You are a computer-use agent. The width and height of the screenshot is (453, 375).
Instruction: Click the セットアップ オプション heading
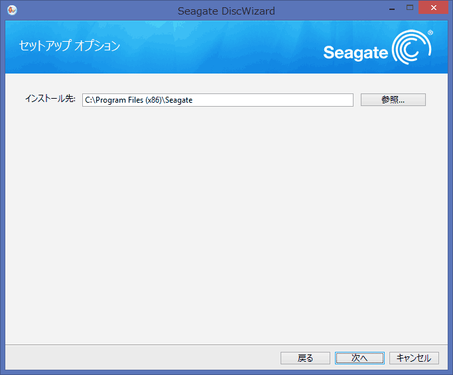point(70,46)
